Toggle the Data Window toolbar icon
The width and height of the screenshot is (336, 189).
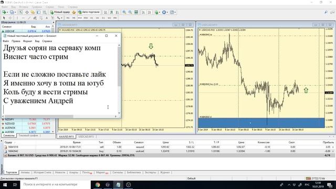[27, 12]
